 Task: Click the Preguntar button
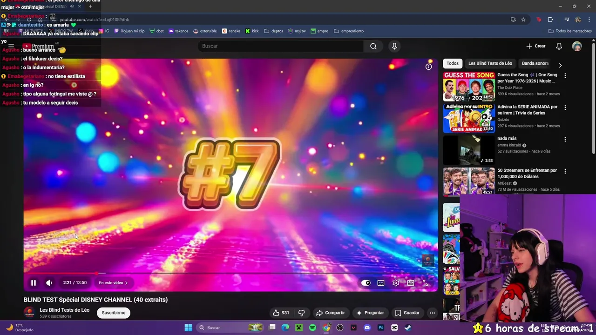(x=370, y=313)
